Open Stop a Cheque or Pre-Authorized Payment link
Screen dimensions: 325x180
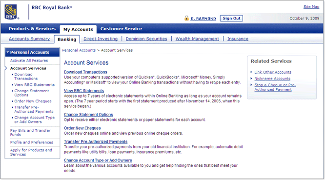tap(275, 87)
